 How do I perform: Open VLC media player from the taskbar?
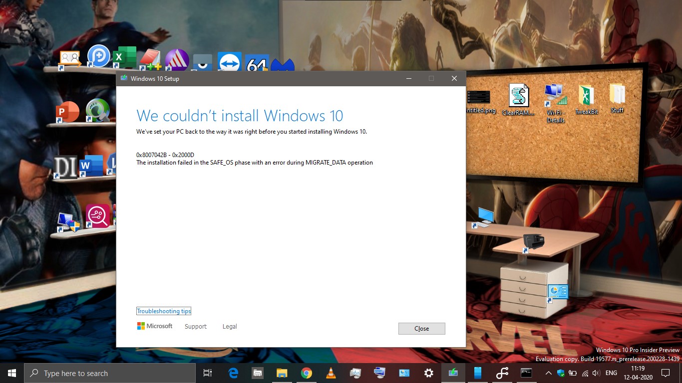click(331, 373)
